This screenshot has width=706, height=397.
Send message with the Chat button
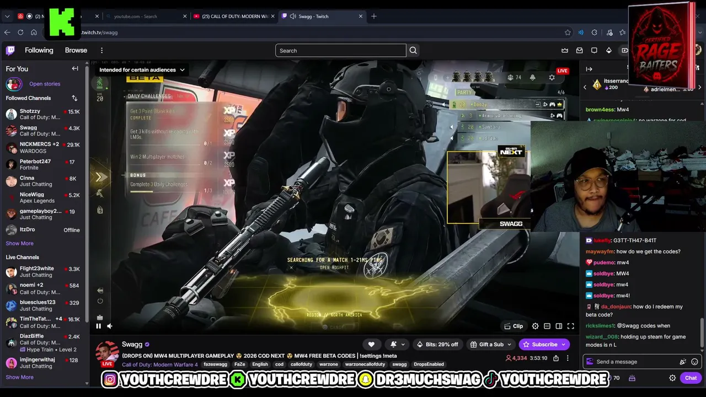691,378
